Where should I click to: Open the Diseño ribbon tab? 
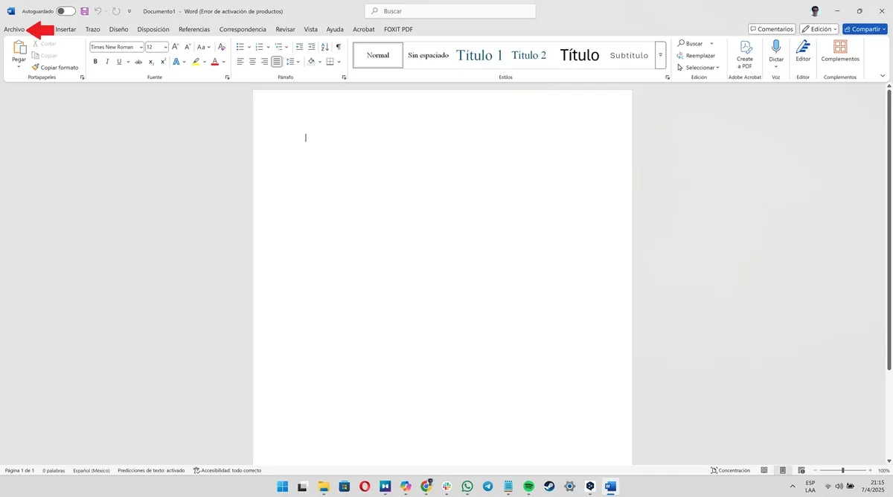[x=118, y=29]
